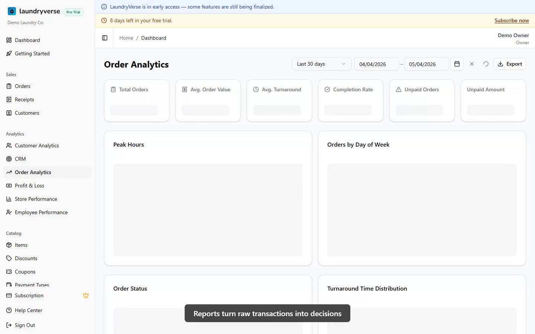Open Getting Started page
Screen dimensions: 535x334
click(47, 53)
